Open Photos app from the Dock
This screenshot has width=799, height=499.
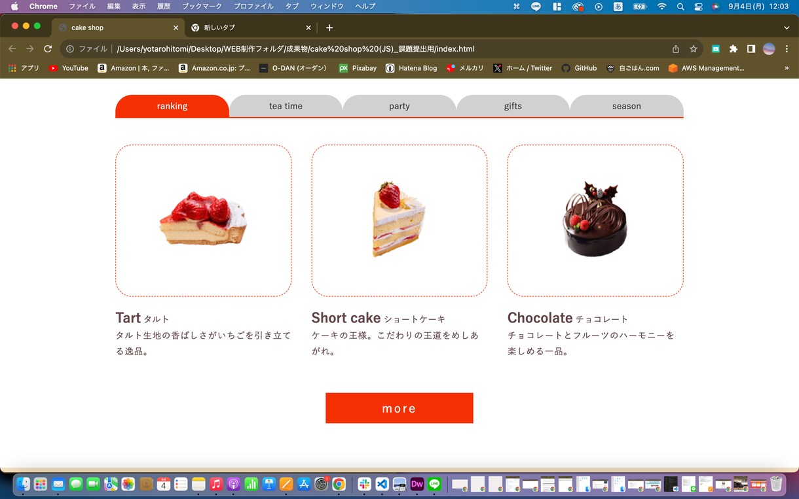128,484
